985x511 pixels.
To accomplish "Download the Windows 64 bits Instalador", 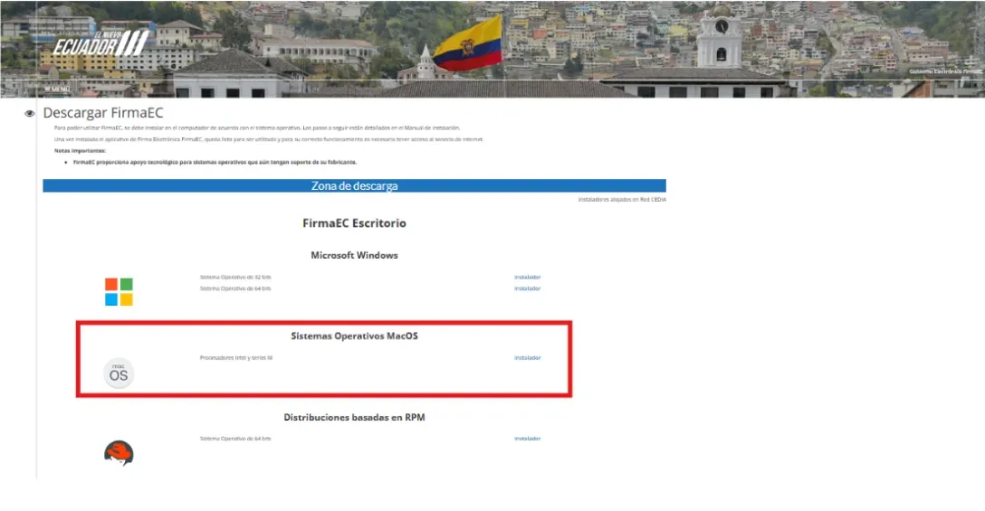I will pos(528,289).
